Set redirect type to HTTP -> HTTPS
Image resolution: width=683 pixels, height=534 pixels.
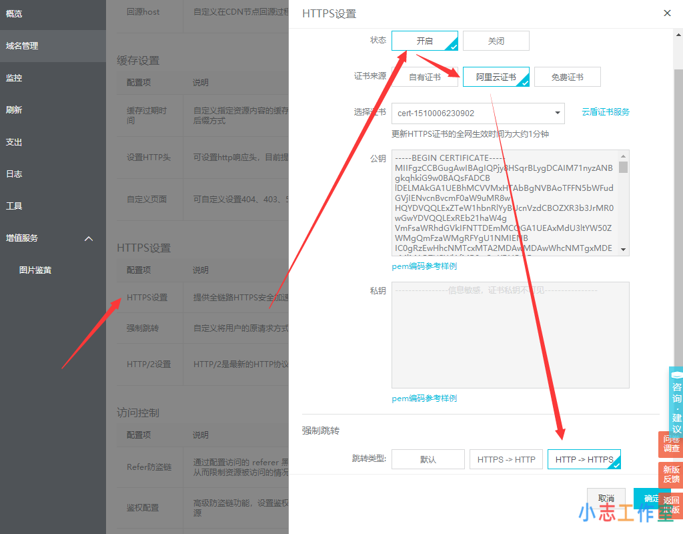point(584,459)
